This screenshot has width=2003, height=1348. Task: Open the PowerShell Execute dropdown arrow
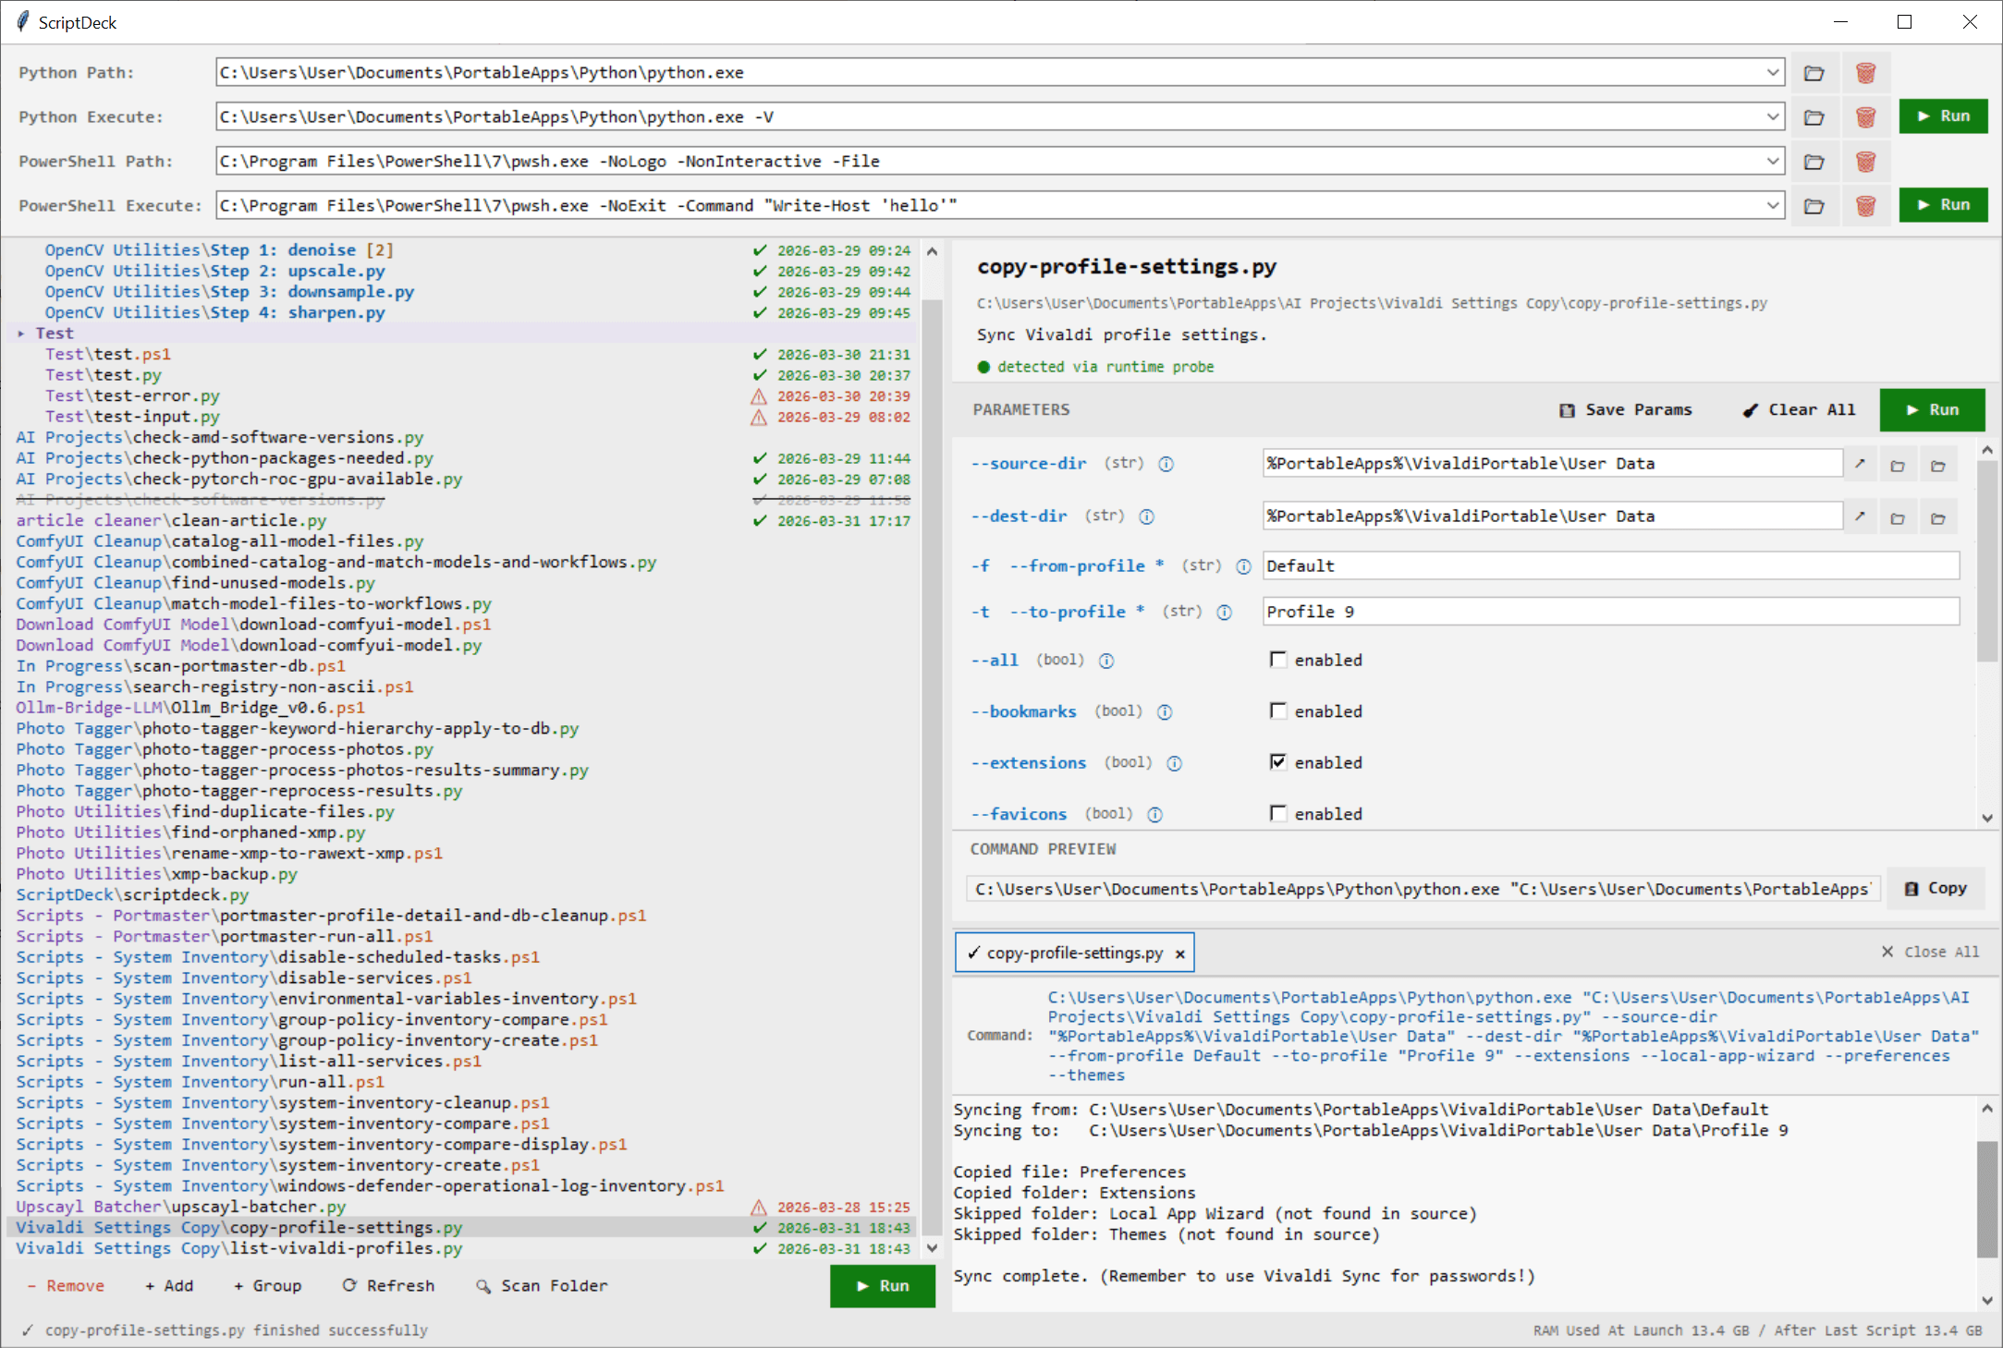1773,206
